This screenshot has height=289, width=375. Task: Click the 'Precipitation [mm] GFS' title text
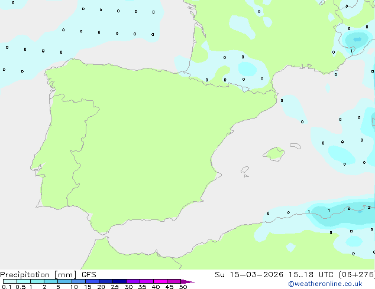(48, 275)
